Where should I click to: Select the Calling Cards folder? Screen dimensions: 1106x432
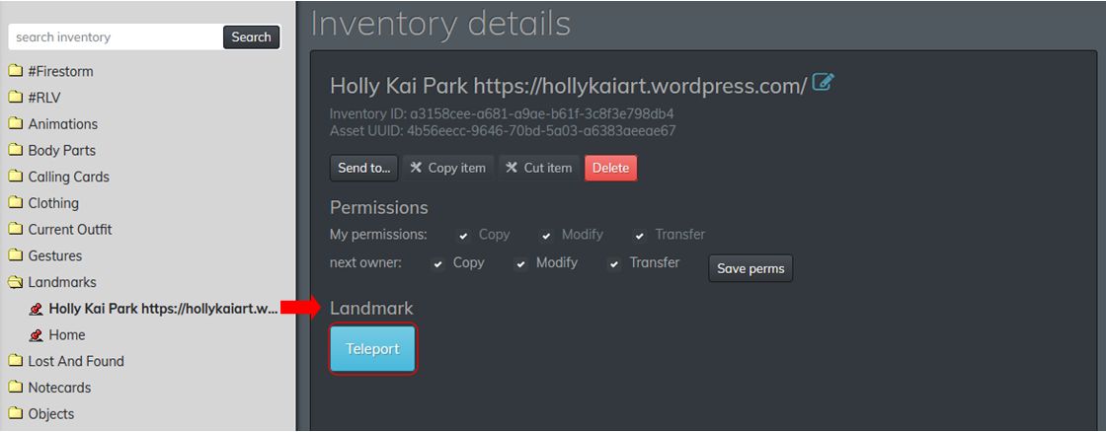(x=68, y=177)
